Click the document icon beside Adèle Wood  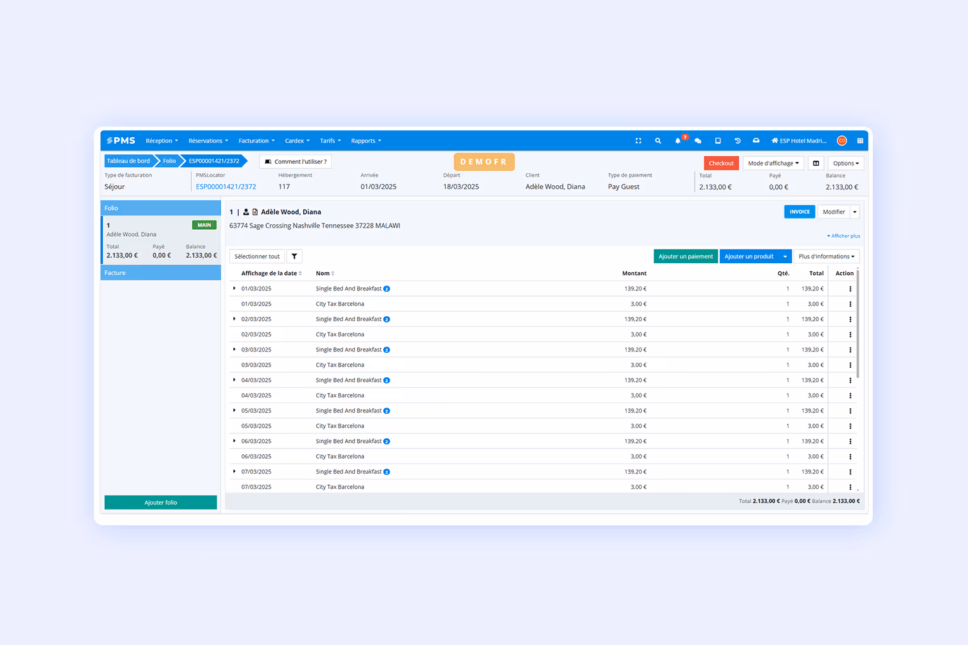click(255, 212)
